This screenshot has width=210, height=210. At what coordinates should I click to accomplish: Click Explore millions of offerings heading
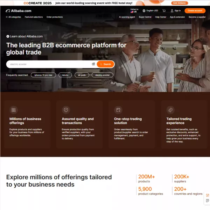(x=59, y=181)
